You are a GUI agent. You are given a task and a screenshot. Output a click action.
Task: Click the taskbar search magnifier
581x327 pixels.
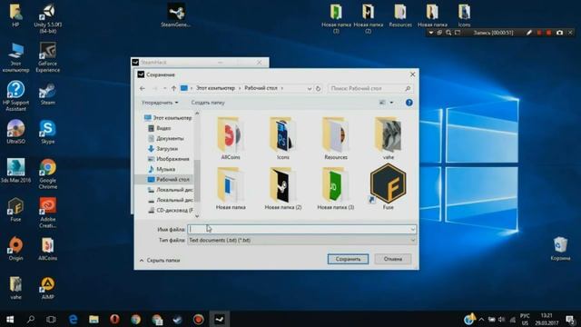tap(31, 319)
